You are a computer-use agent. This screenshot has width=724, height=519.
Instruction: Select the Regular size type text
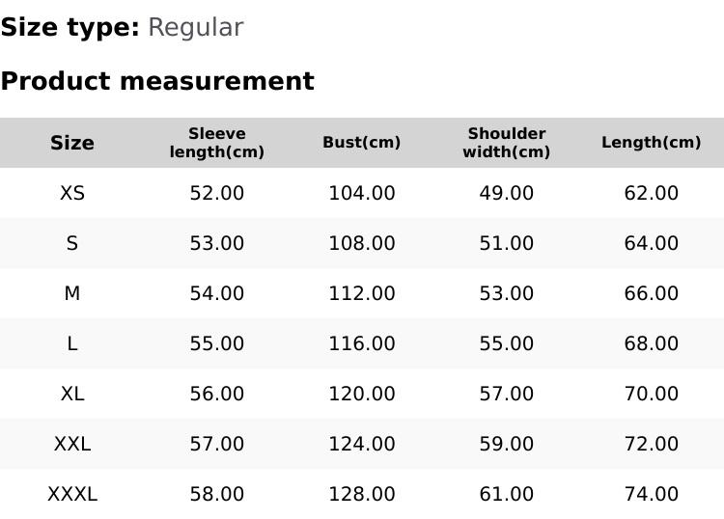click(195, 28)
